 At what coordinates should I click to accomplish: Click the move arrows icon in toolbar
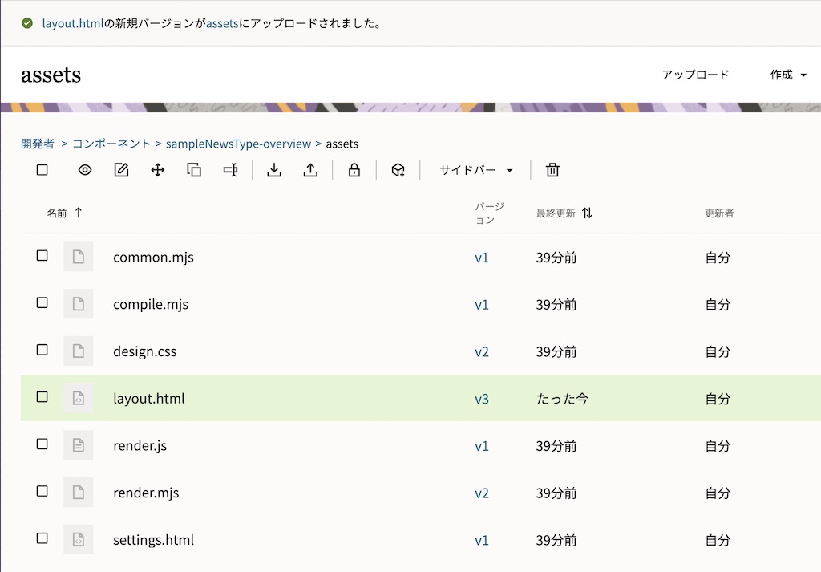tap(158, 170)
